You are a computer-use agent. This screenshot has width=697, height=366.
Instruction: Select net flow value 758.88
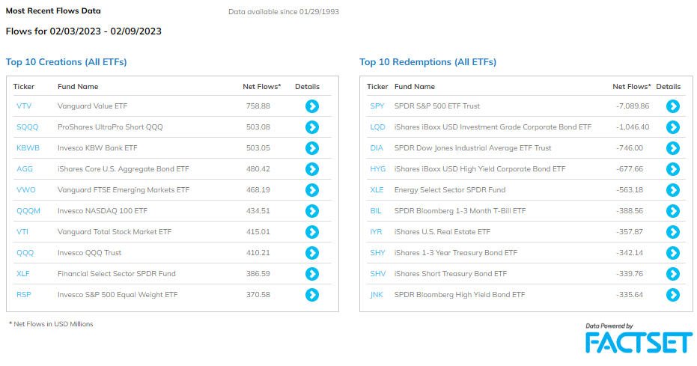[x=258, y=106]
